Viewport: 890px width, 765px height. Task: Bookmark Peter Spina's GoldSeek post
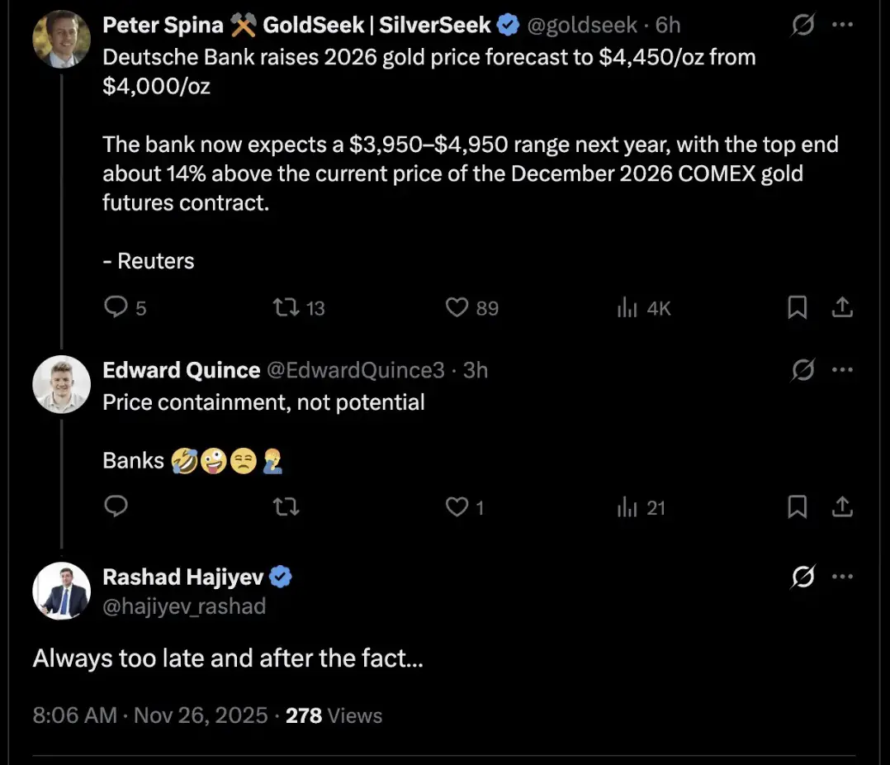pos(797,308)
